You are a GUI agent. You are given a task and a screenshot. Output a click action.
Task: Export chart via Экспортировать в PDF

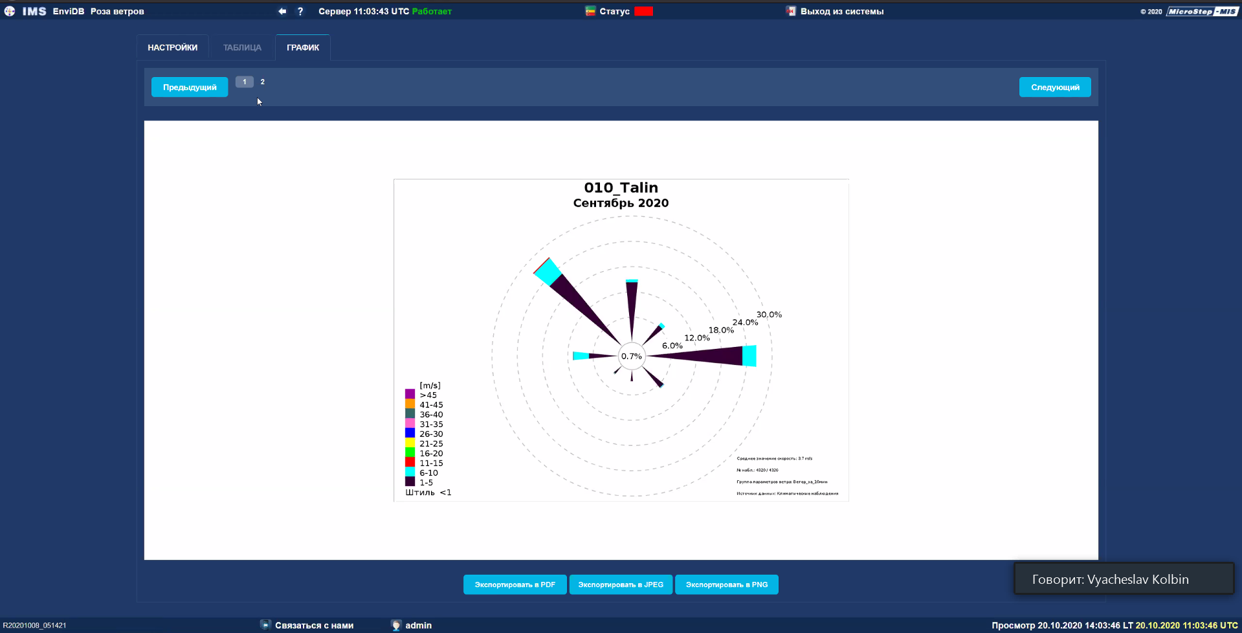pyautogui.click(x=515, y=584)
